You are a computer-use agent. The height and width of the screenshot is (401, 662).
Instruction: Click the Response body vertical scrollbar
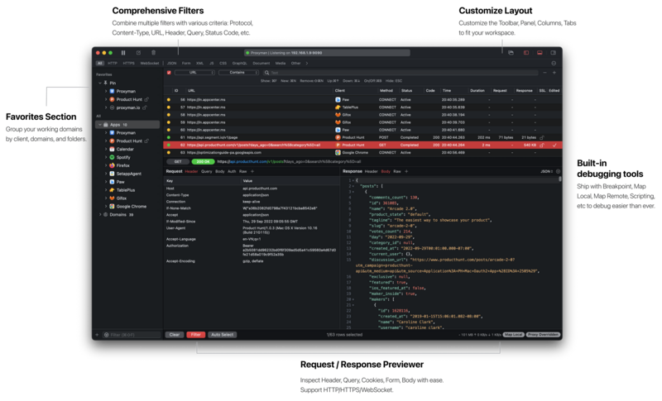560,179
